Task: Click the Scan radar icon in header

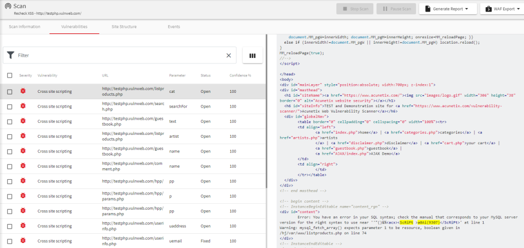Action: tap(8, 7)
